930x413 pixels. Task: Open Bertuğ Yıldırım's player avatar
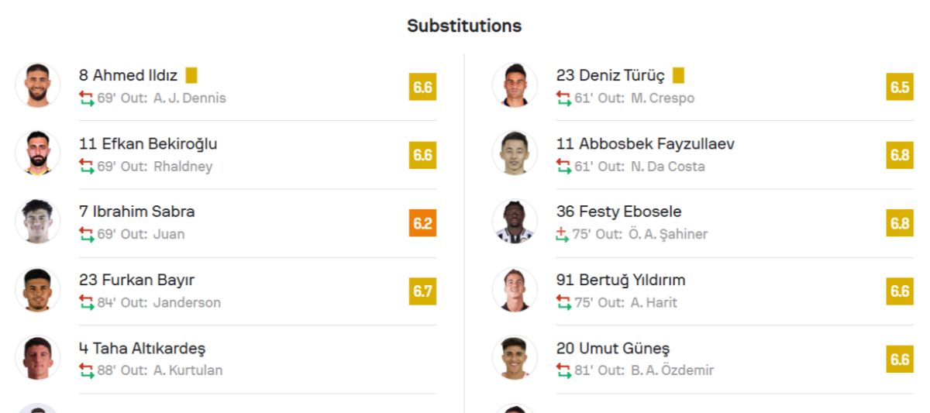pos(515,290)
